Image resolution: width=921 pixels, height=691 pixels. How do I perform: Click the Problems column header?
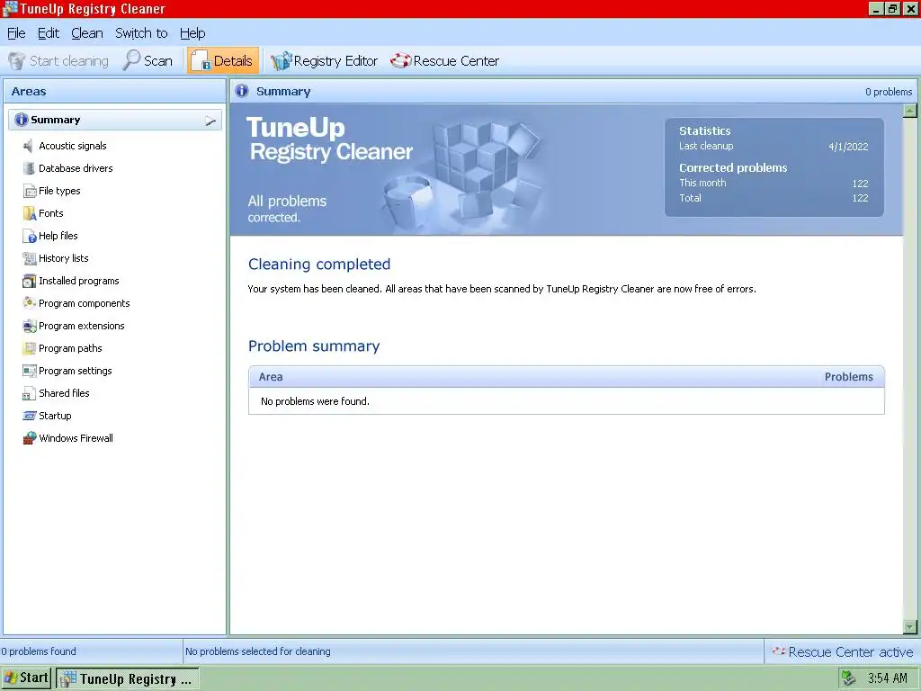pyautogui.click(x=849, y=377)
